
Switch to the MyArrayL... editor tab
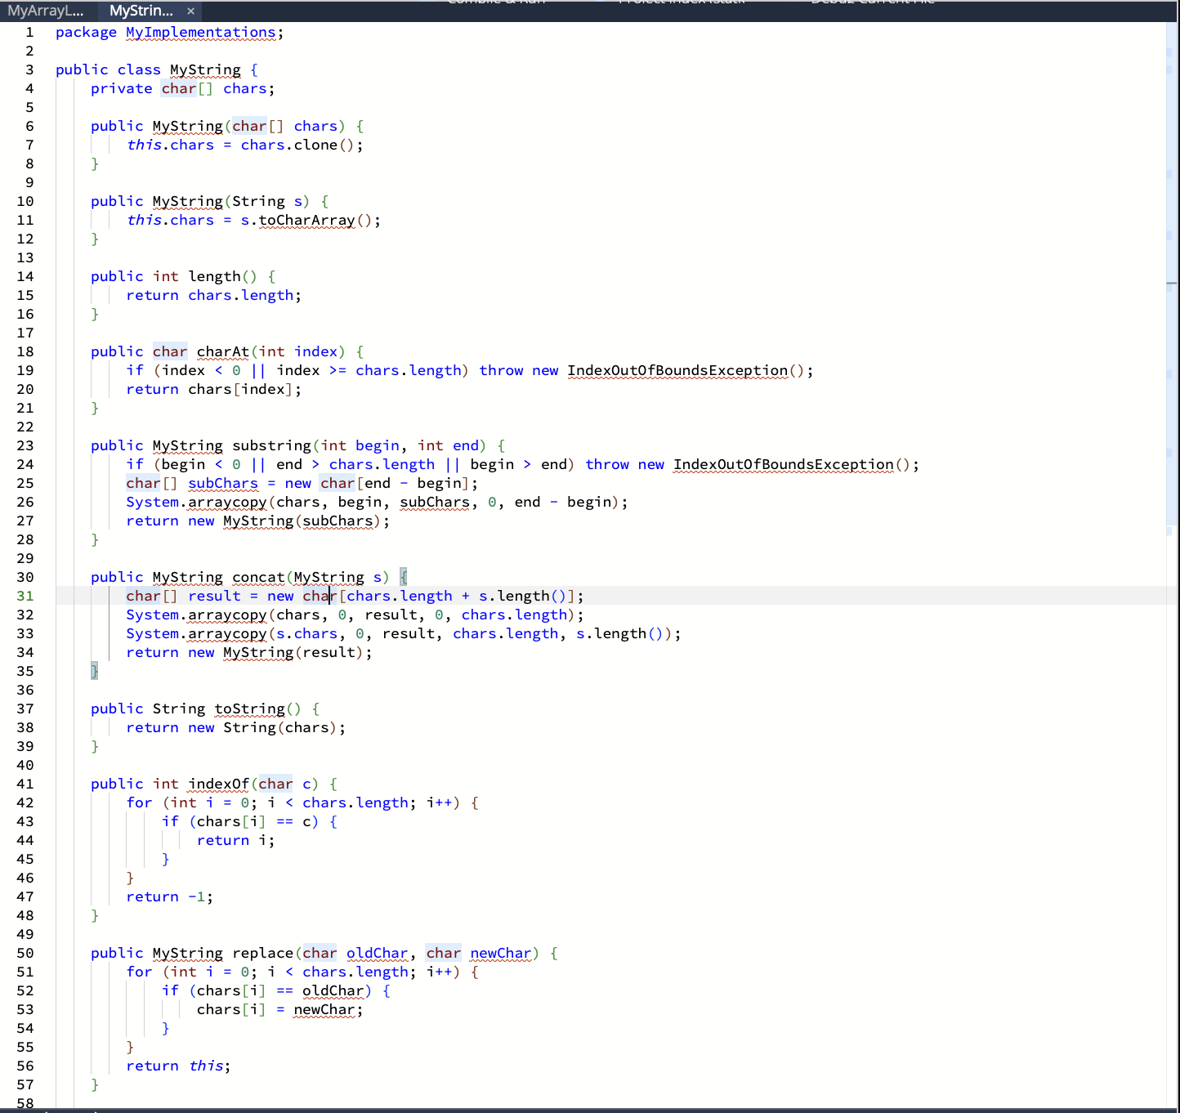point(46,11)
